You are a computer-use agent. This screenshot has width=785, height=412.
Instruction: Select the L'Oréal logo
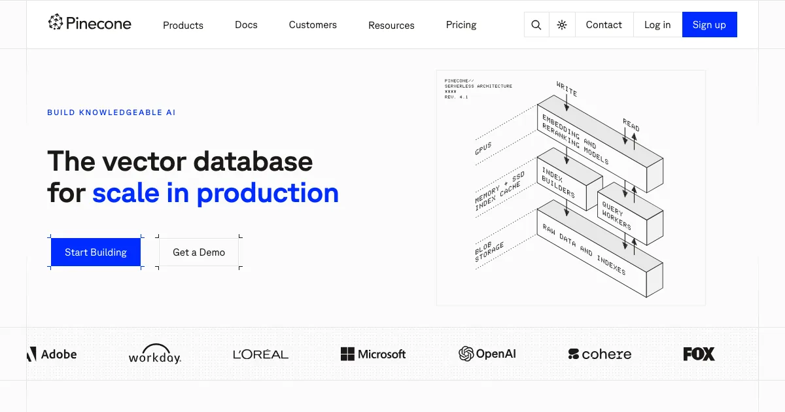[260, 354]
